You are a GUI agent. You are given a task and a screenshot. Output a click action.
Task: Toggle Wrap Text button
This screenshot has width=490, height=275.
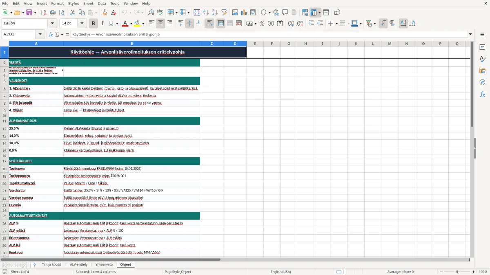point(210,24)
